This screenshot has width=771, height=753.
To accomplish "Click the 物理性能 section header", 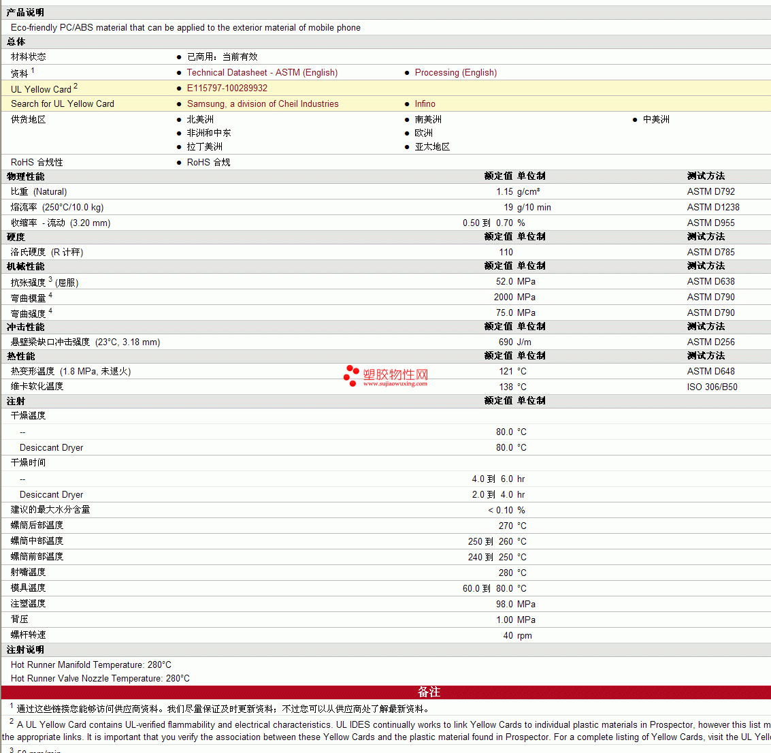I will (x=25, y=176).
